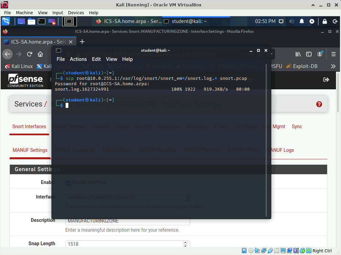Log out of pfSense via arrow icon
This screenshot has height=255, width=341.
pyautogui.click(x=326, y=80)
